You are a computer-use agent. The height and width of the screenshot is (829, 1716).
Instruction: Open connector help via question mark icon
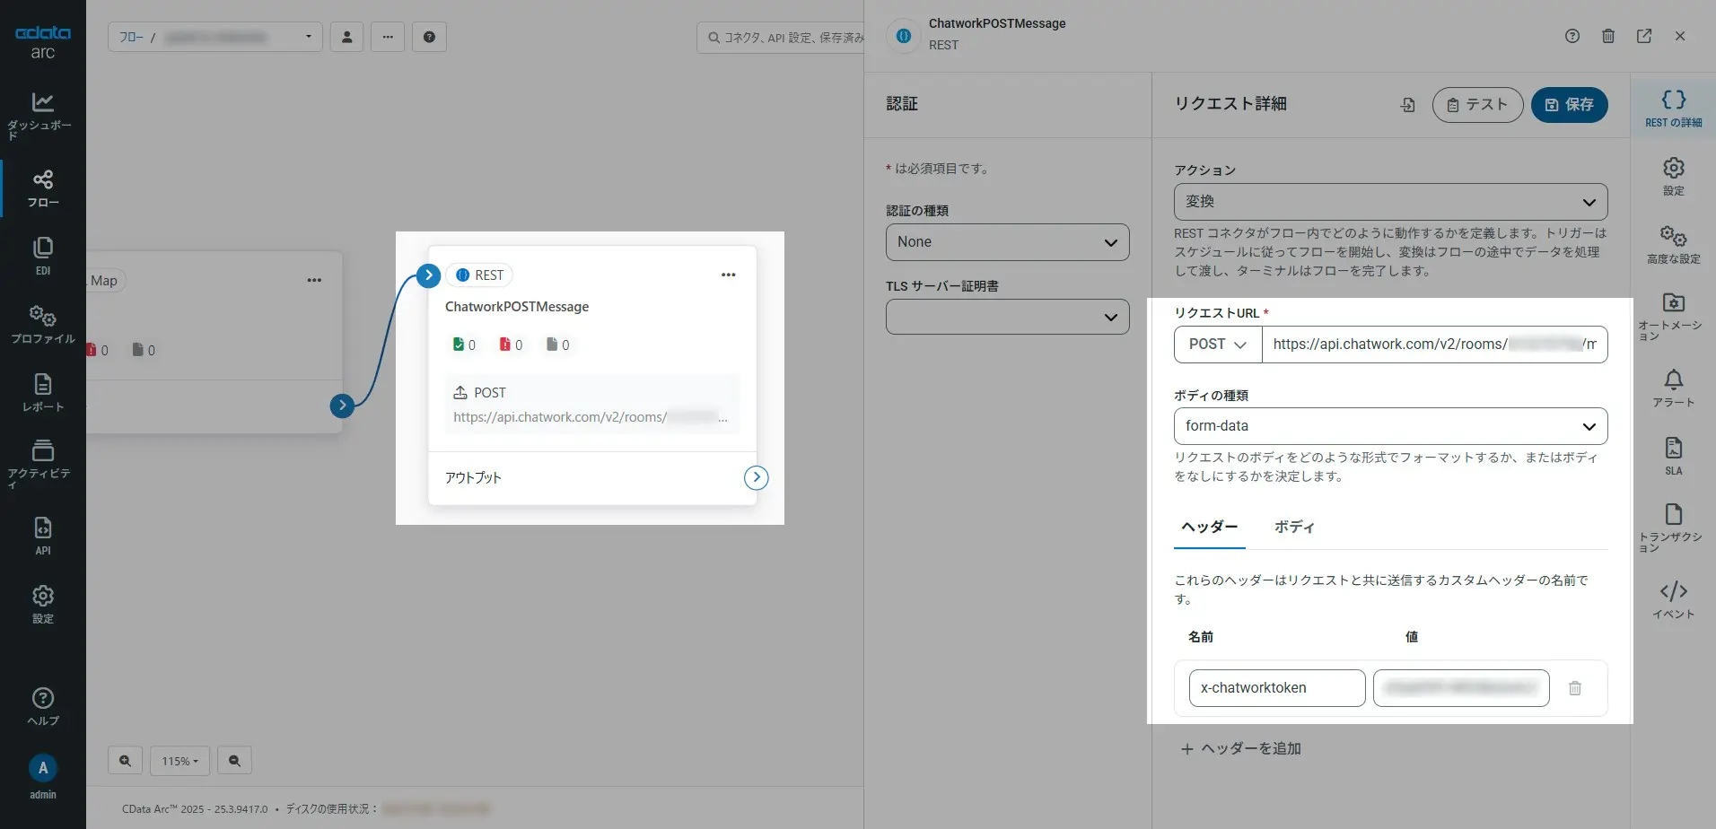click(1572, 36)
